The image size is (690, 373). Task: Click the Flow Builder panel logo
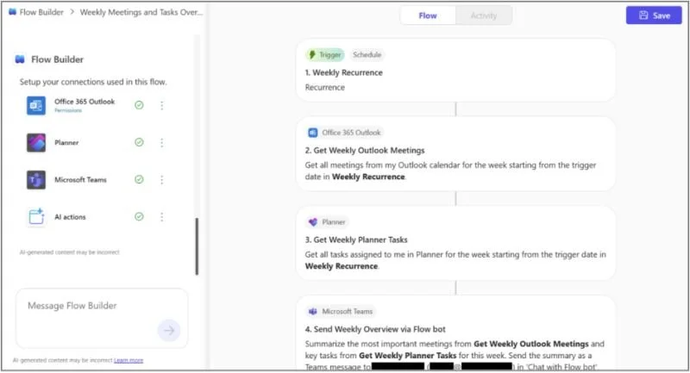click(20, 59)
